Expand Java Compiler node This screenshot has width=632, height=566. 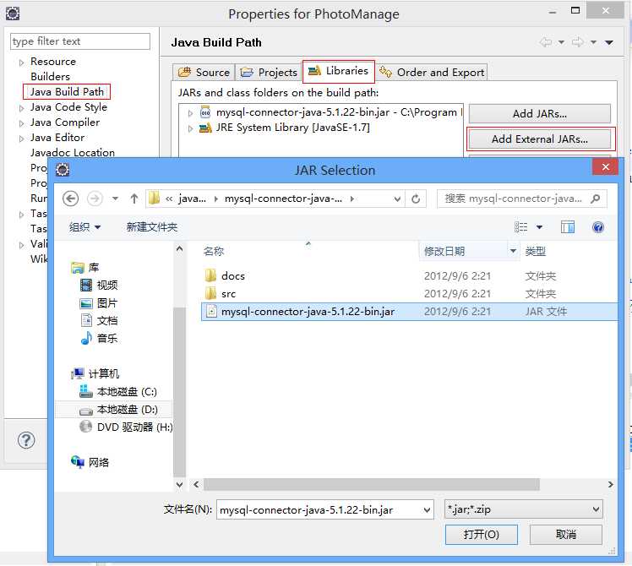21,123
